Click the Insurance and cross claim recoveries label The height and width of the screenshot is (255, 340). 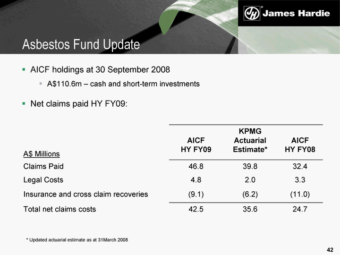(x=85, y=194)
